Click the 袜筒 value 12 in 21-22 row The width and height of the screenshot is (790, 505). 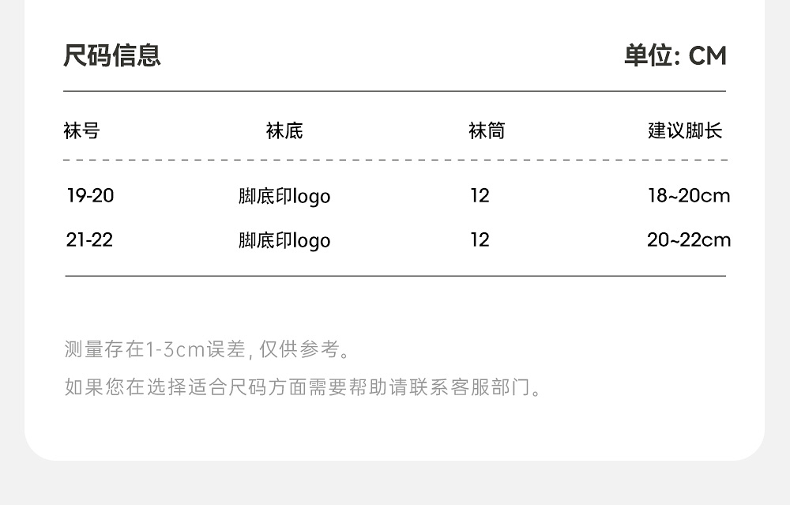tap(480, 239)
